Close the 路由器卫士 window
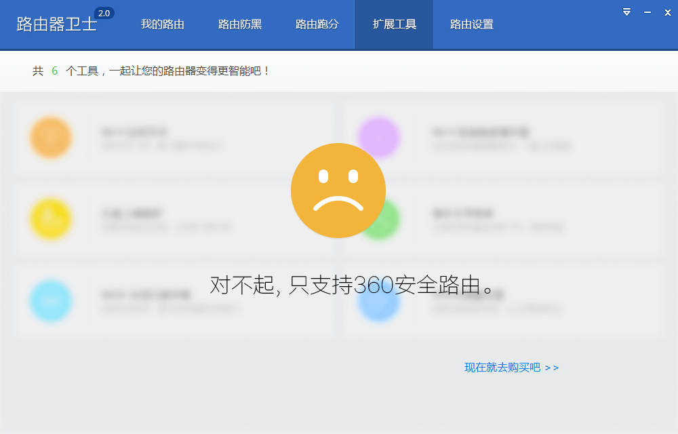 [x=668, y=12]
